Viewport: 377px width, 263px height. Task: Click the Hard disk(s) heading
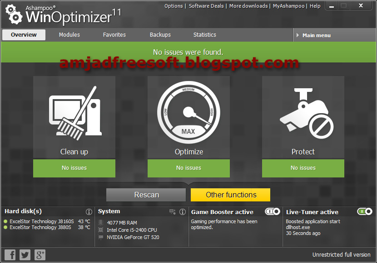(23, 211)
